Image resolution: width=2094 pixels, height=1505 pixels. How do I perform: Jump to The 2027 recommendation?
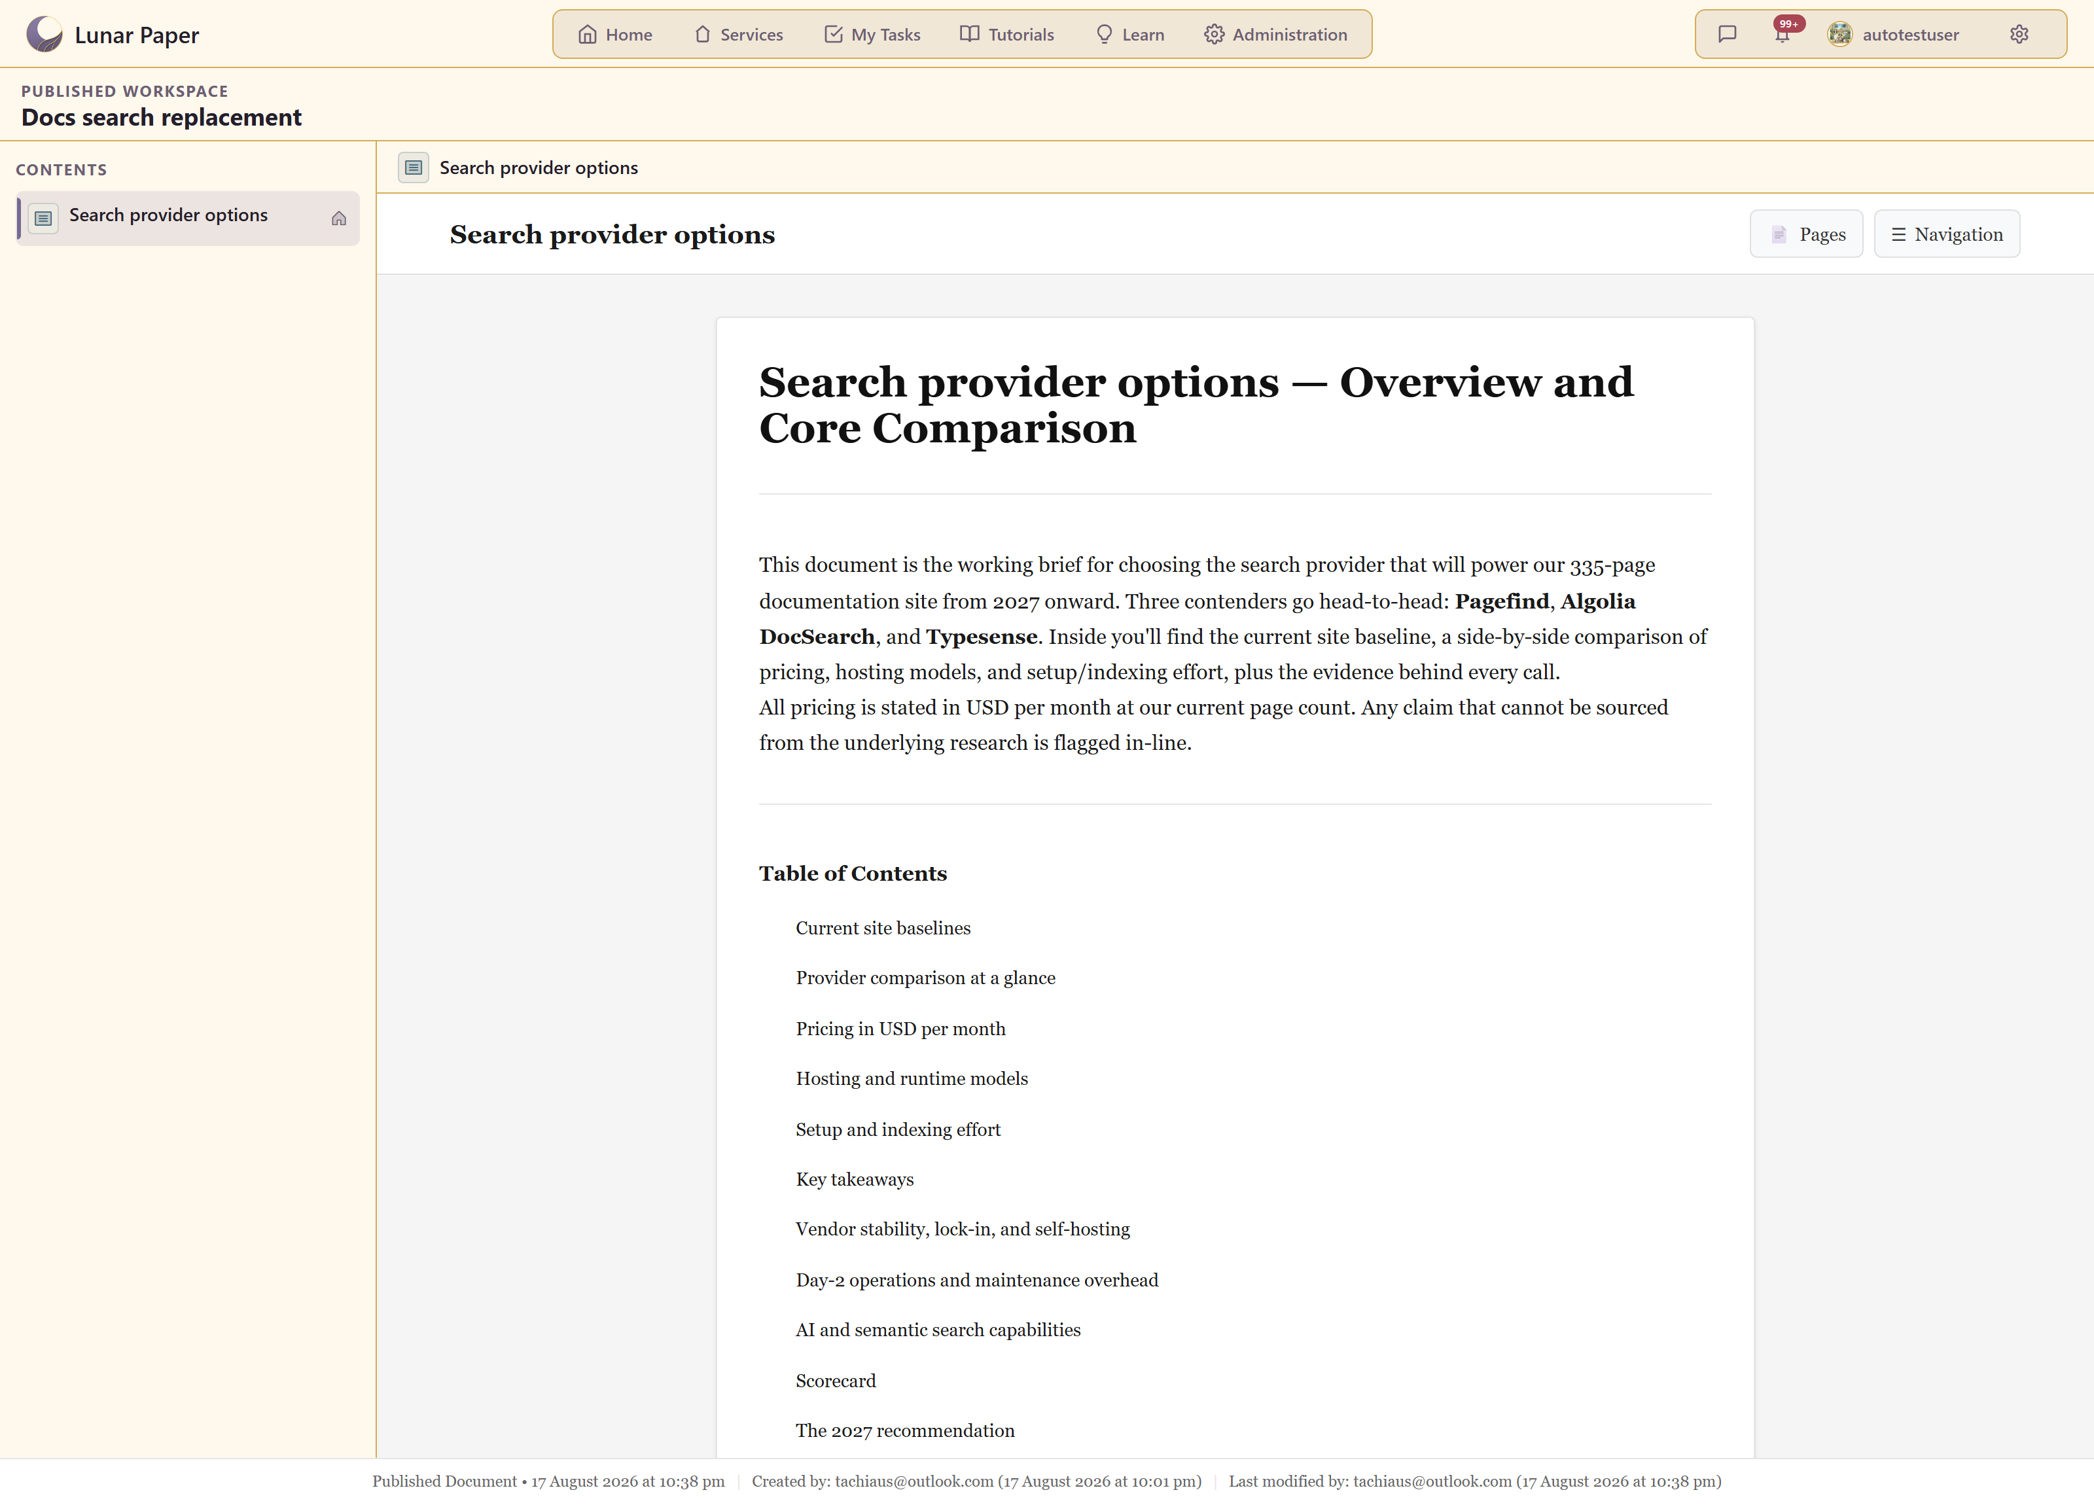click(x=905, y=1430)
